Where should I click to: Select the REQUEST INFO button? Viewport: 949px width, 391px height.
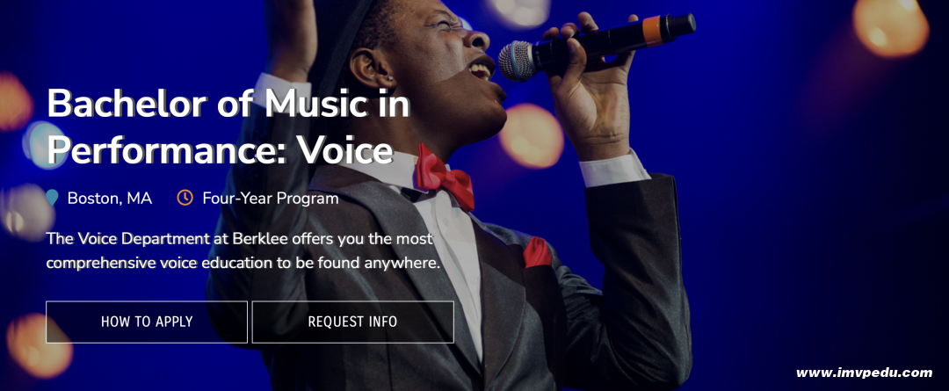click(353, 322)
